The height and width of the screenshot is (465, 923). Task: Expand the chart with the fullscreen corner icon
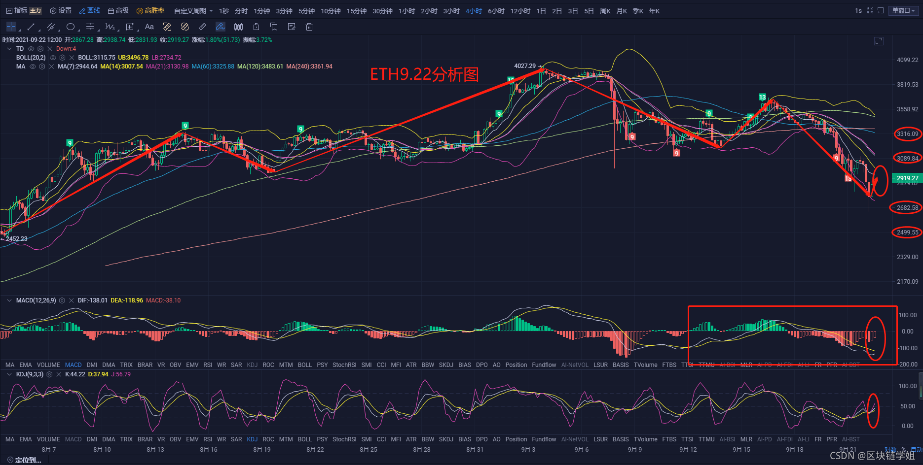tap(879, 41)
